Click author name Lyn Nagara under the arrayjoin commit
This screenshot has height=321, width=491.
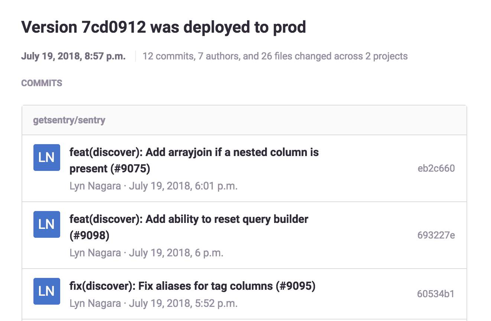click(95, 185)
